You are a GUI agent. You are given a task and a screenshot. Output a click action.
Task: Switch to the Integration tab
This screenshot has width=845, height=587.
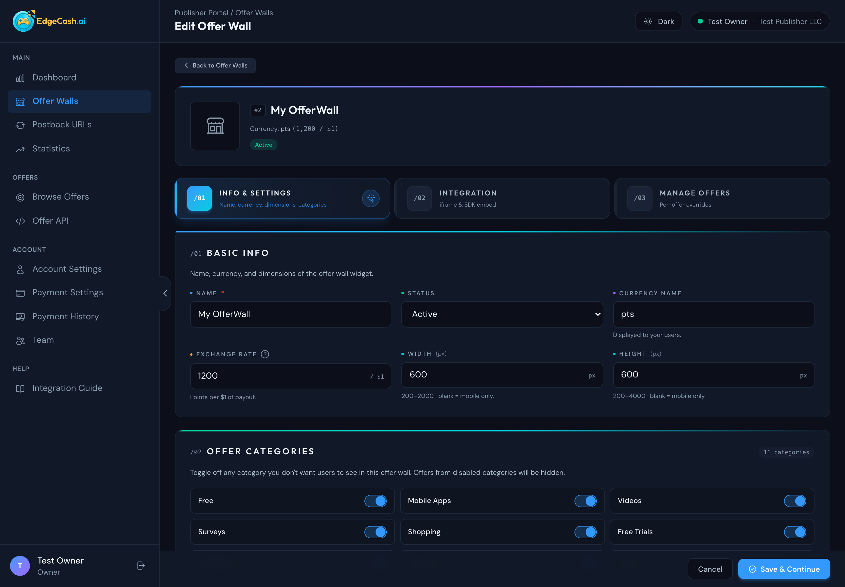[x=502, y=199]
